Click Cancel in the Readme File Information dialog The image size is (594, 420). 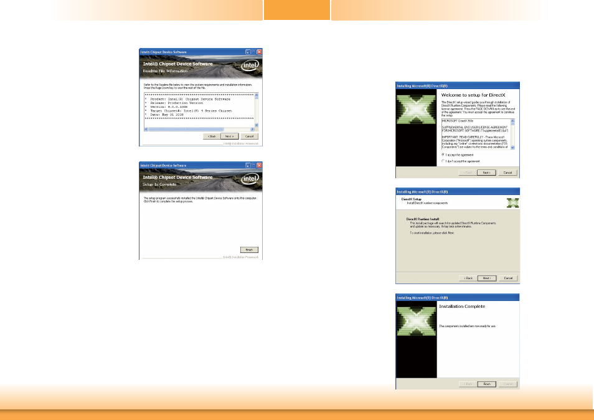pyautogui.click(x=249, y=136)
